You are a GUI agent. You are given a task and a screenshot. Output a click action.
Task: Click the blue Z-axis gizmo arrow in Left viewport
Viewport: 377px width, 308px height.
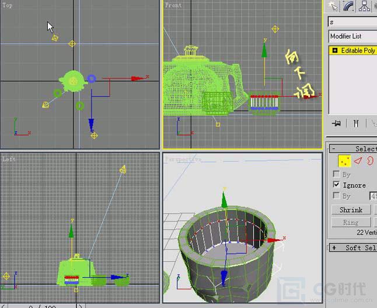118,277
